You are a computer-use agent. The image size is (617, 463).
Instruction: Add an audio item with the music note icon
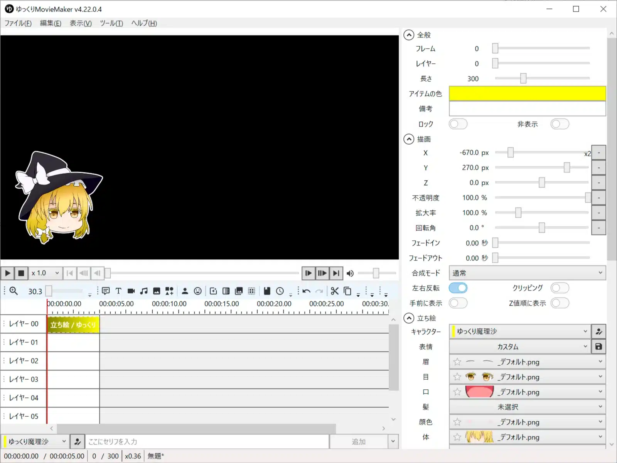[144, 291]
